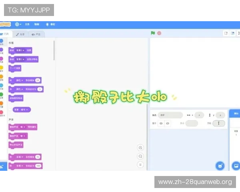The height and width of the screenshot is (192, 240).
Task: Click the value 25 in change-effect block
Action: 38,80
